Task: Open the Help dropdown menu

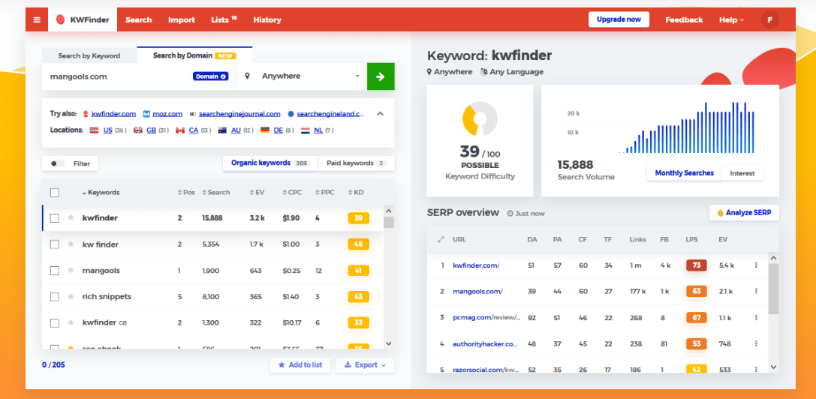Action: coord(731,19)
